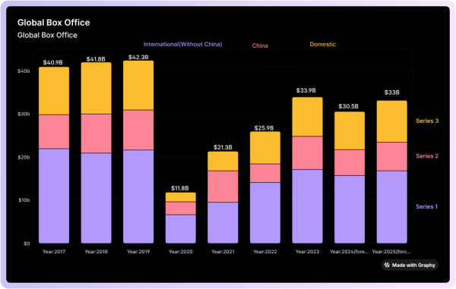Click the pink bar segment for 2024 forecast
This screenshot has width=456, height=289.
(x=350, y=163)
